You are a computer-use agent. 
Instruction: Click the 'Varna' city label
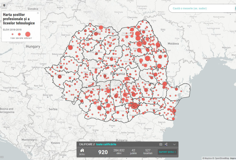click(x=163, y=130)
